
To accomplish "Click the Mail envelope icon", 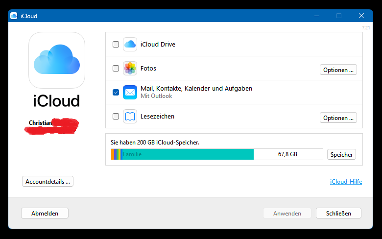I will [130, 93].
